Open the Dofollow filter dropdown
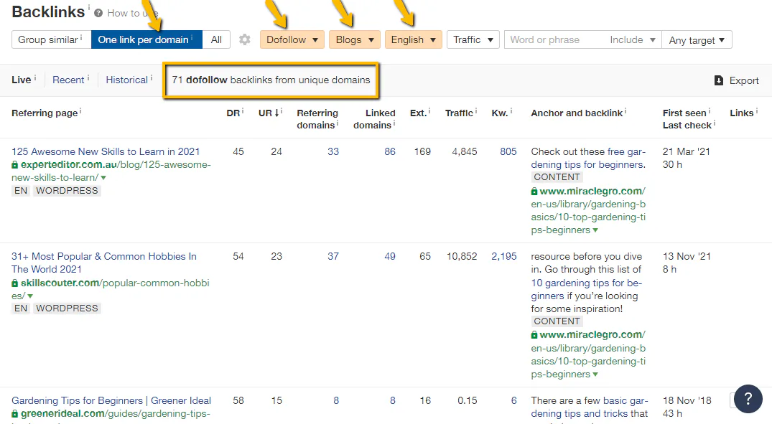 coord(292,40)
